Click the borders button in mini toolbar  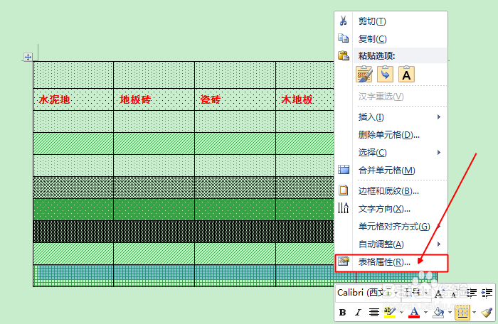(462, 312)
